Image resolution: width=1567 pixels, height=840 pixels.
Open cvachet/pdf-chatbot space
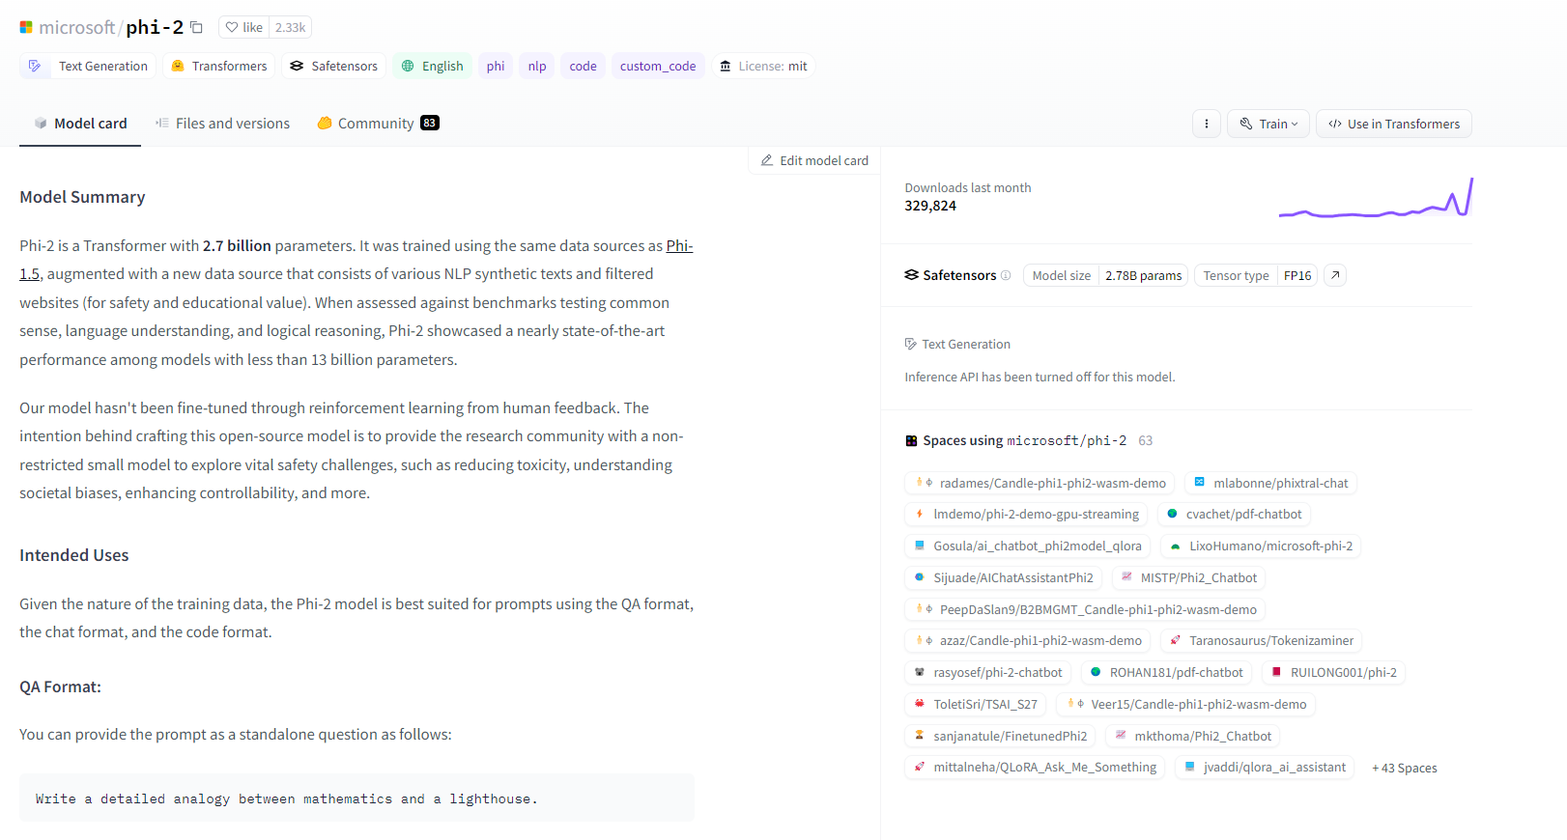pyautogui.click(x=1234, y=514)
